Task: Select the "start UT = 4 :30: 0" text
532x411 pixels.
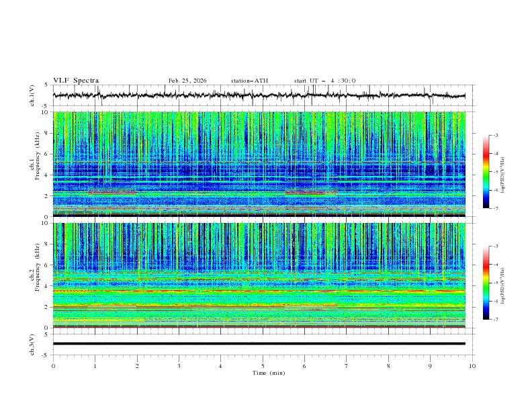Action: point(324,81)
